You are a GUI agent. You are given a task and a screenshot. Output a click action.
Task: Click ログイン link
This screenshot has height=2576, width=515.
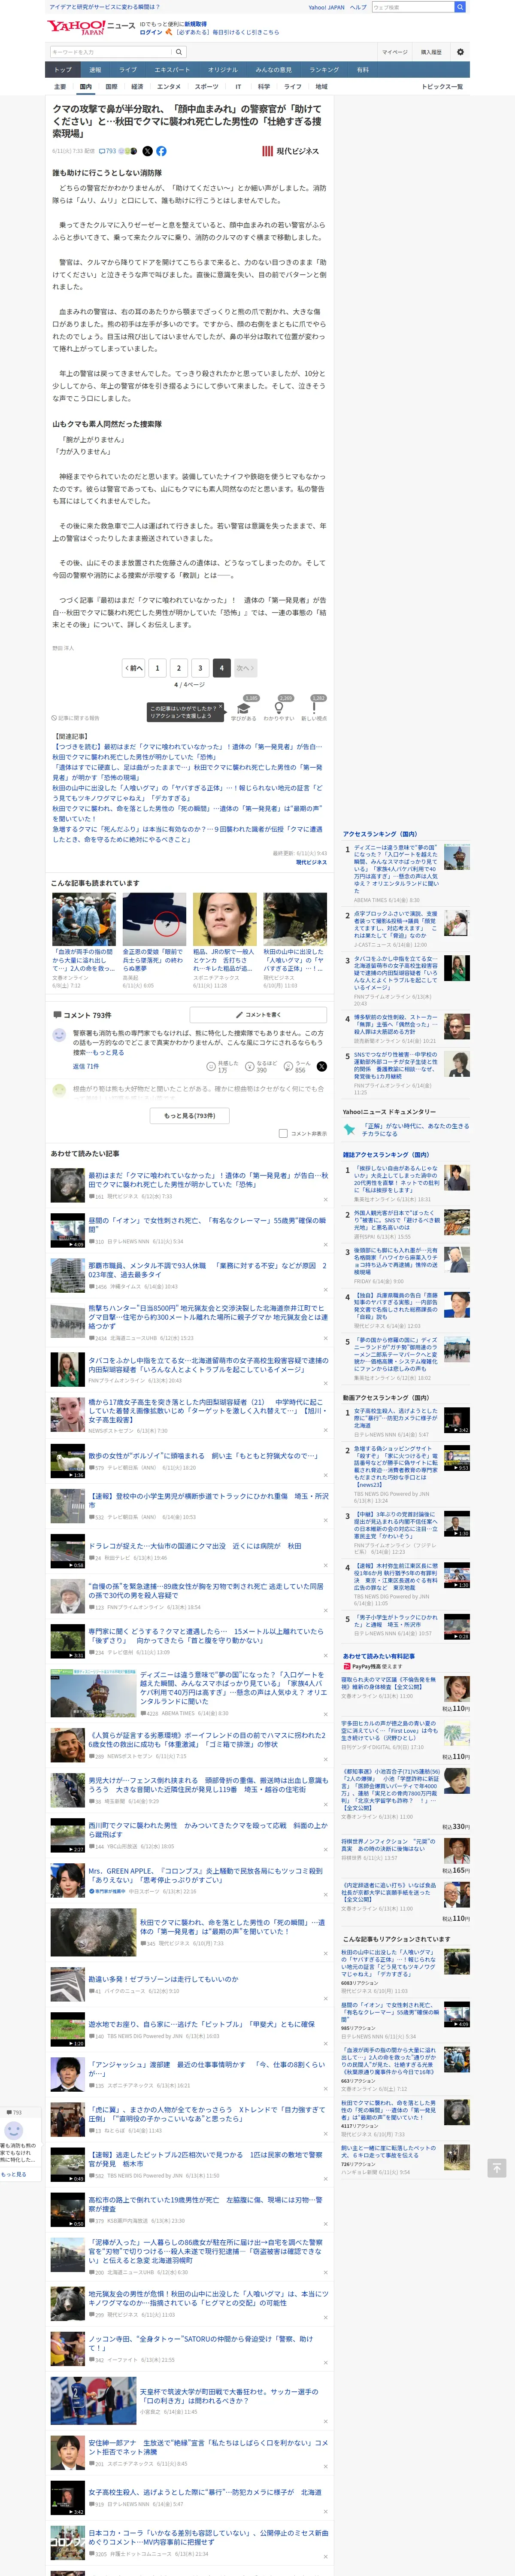pyautogui.click(x=151, y=32)
